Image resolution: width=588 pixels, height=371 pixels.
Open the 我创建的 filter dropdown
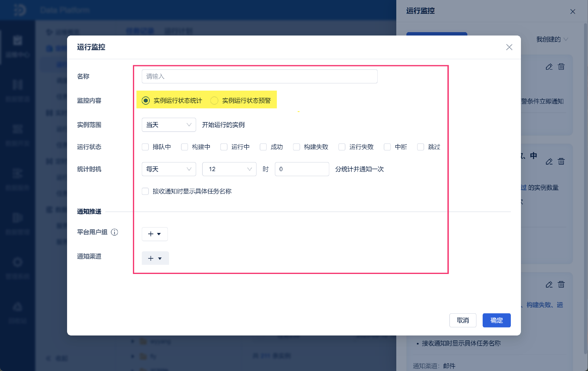pos(552,39)
